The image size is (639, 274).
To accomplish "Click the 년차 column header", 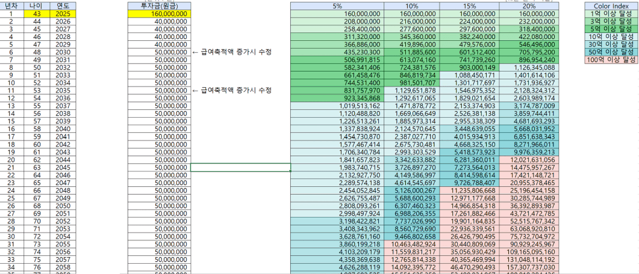I will tap(11, 5).
